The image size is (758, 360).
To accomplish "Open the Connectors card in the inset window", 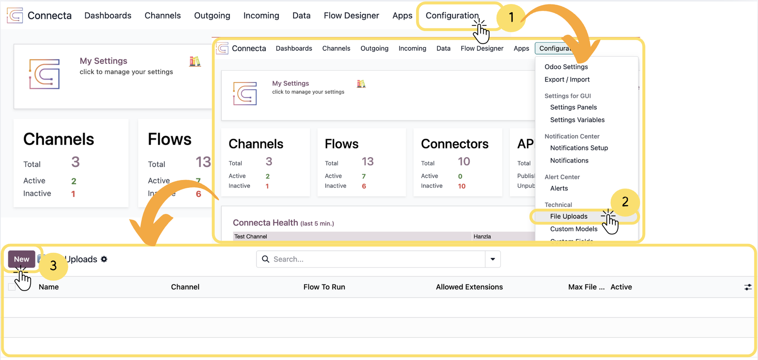I will point(458,162).
